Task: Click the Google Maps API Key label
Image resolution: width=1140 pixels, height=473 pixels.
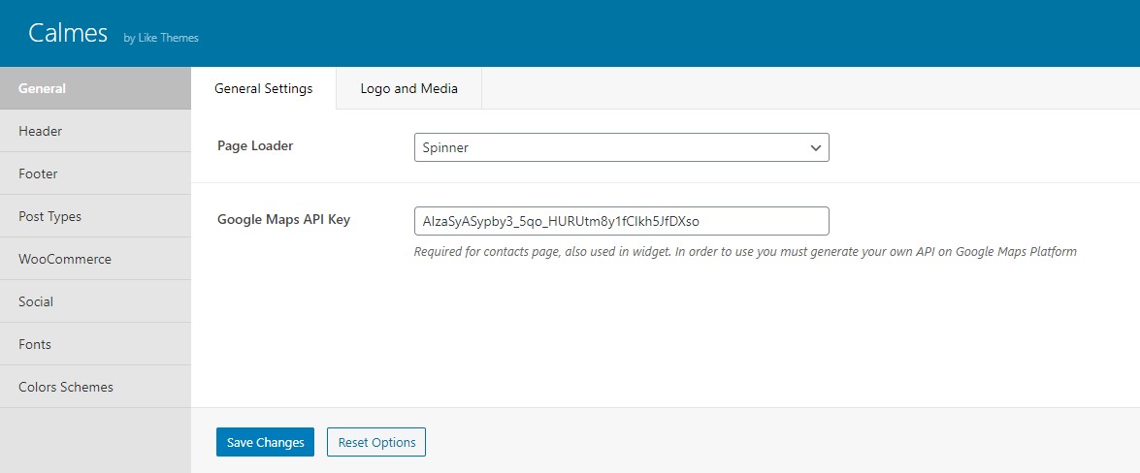Action: pos(284,219)
